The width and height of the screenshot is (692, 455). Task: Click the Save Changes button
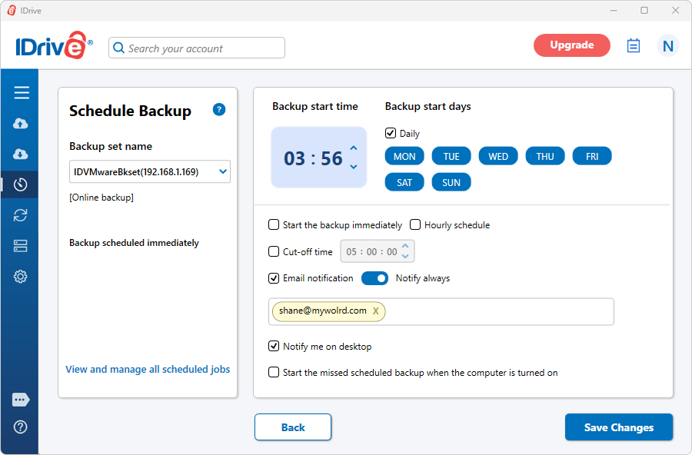coord(618,427)
